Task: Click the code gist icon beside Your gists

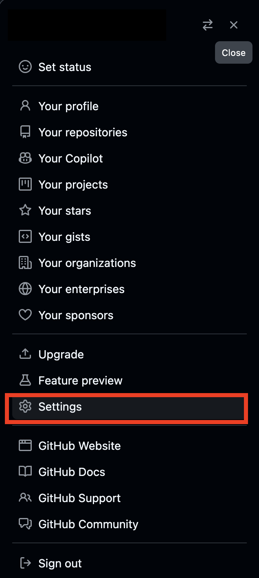Action: pyautogui.click(x=25, y=236)
